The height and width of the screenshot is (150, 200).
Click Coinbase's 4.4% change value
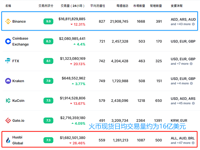click(x=81, y=44)
